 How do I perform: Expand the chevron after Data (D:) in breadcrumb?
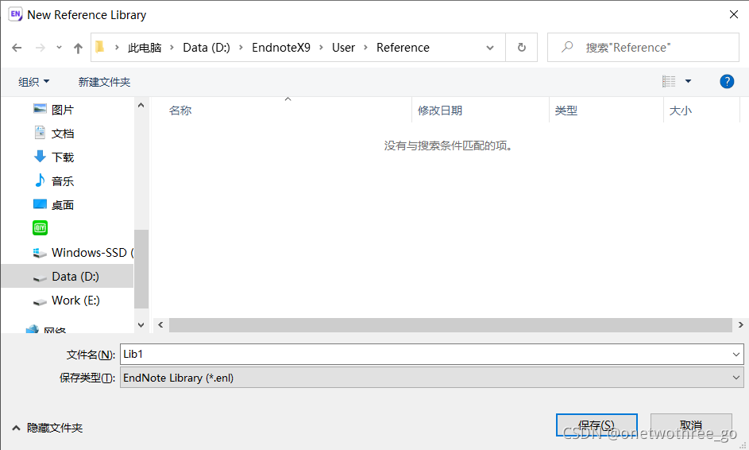[241, 48]
